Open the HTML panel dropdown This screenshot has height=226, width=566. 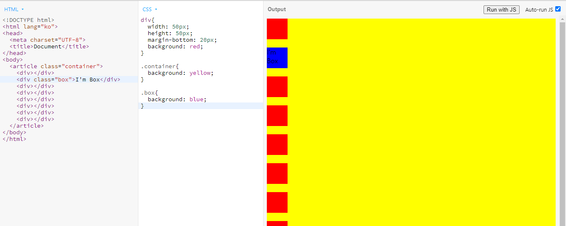pos(14,9)
